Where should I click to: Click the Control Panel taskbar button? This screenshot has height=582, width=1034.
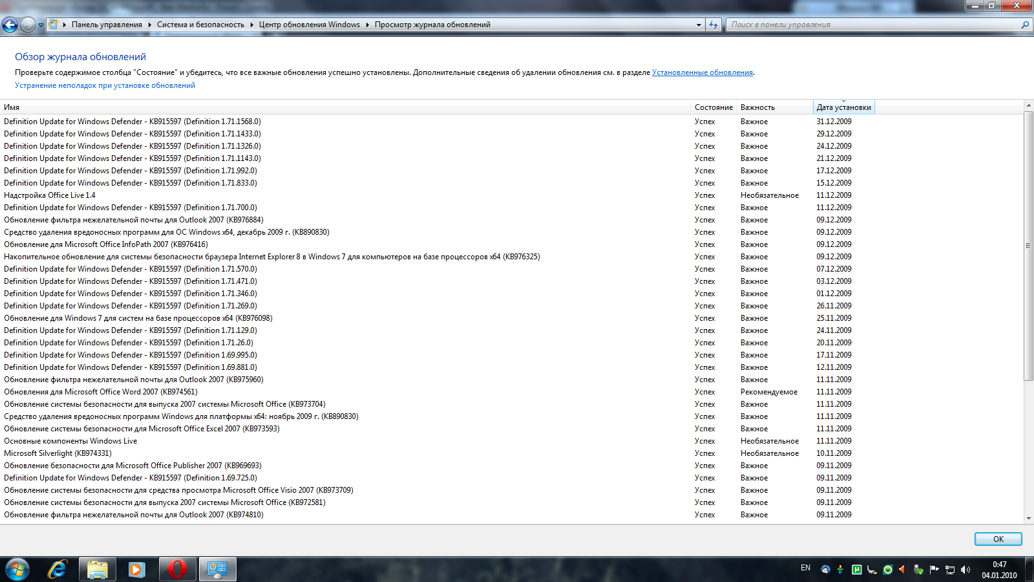(x=218, y=569)
